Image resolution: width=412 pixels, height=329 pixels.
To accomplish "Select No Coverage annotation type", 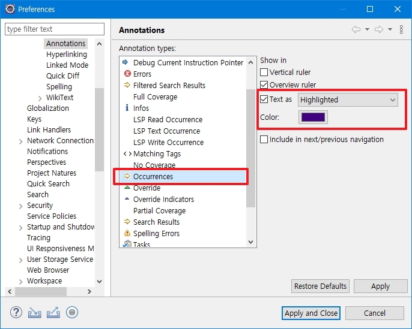I will pyautogui.click(x=154, y=165).
